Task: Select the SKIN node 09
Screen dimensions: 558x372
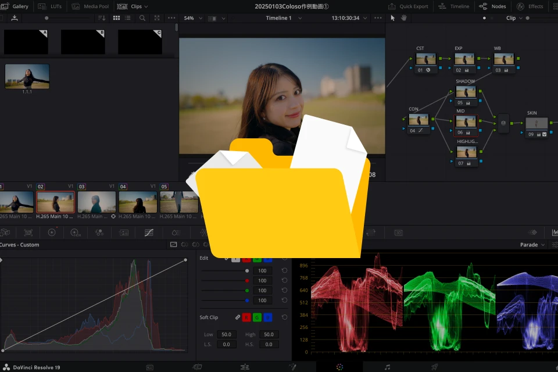Action: click(536, 127)
